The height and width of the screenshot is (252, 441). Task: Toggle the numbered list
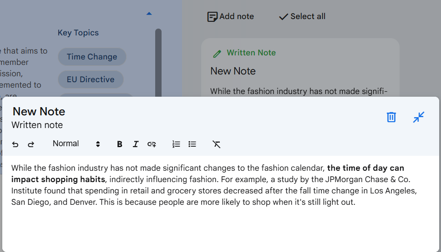tap(176, 144)
